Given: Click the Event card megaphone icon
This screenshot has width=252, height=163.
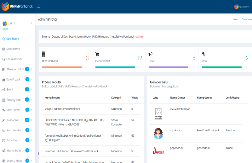Looking at the screenshot, I should [x=151, y=54].
